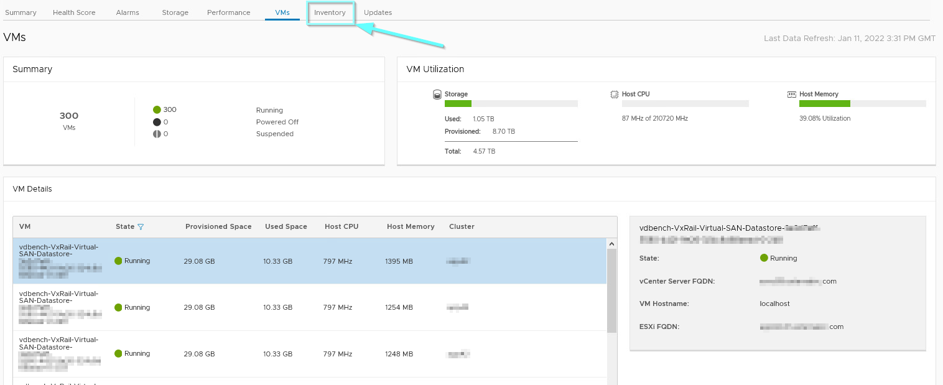
Task: Click the Suspended label
Action: tap(275, 134)
